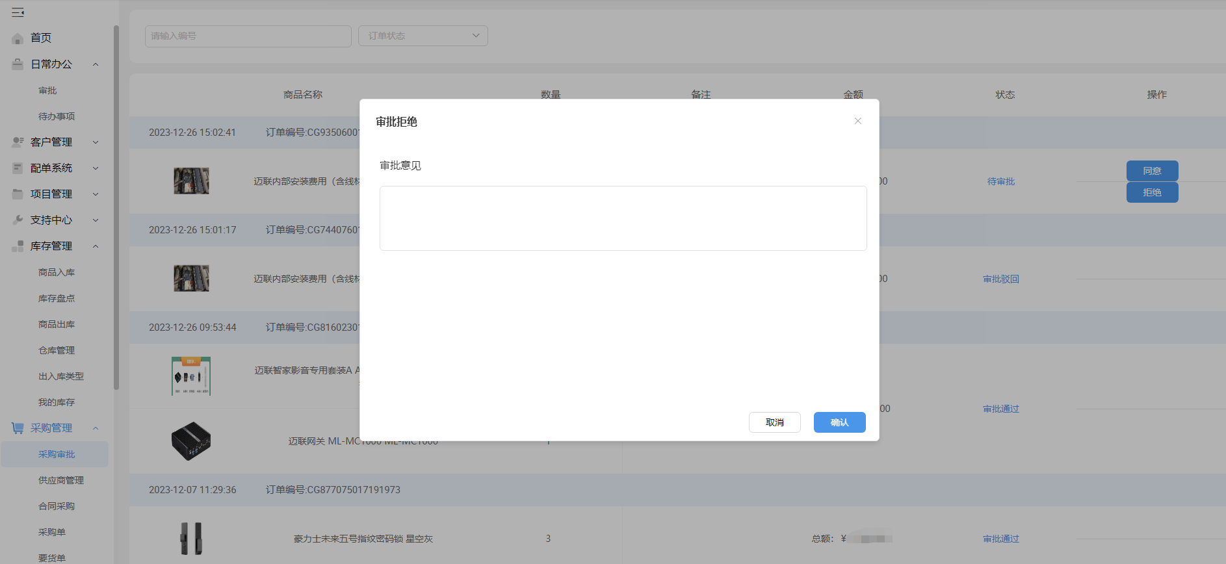
Task: Click the inventory icon beside 库存管理
Action: tap(18, 246)
